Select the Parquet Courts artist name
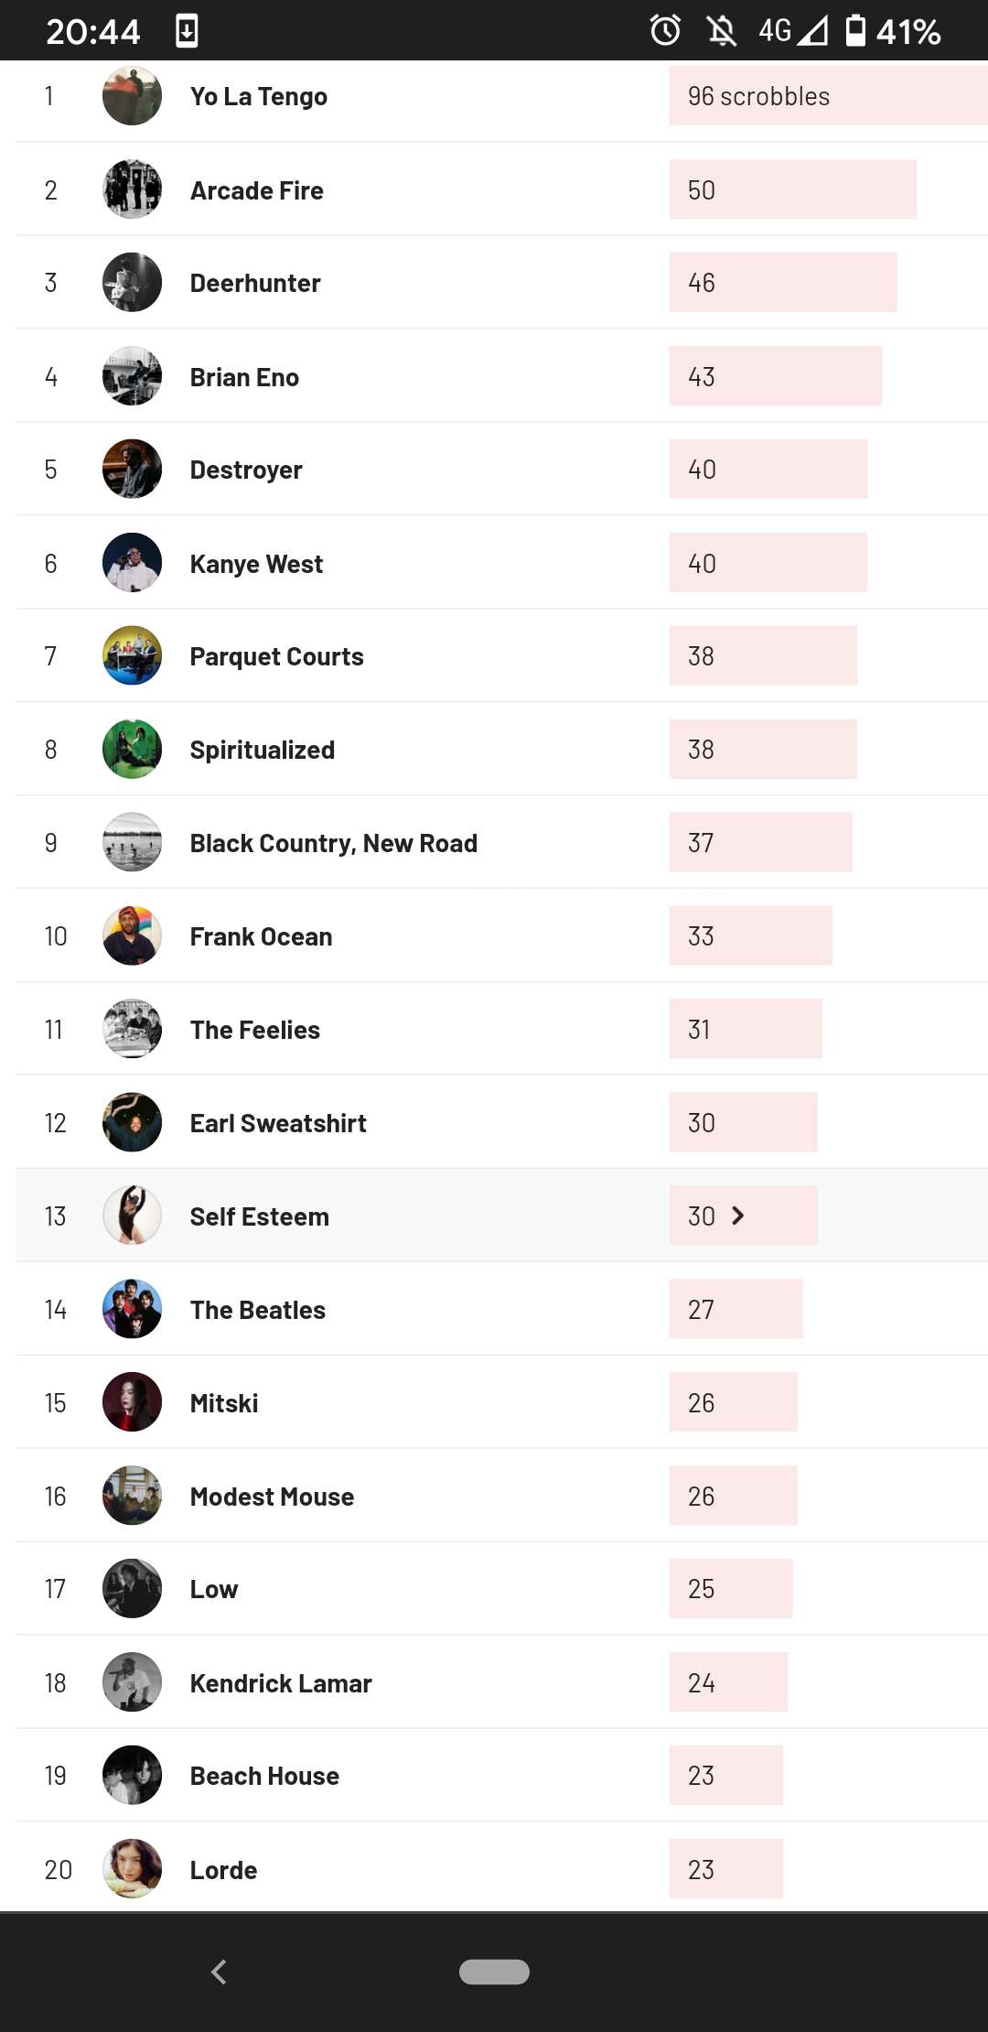Screen dimensions: 988x2032 pyautogui.click(x=276, y=656)
